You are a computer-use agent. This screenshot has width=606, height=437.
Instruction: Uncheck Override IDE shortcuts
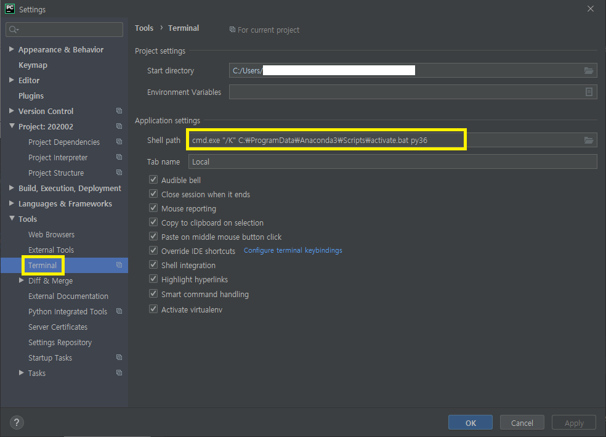click(x=153, y=251)
